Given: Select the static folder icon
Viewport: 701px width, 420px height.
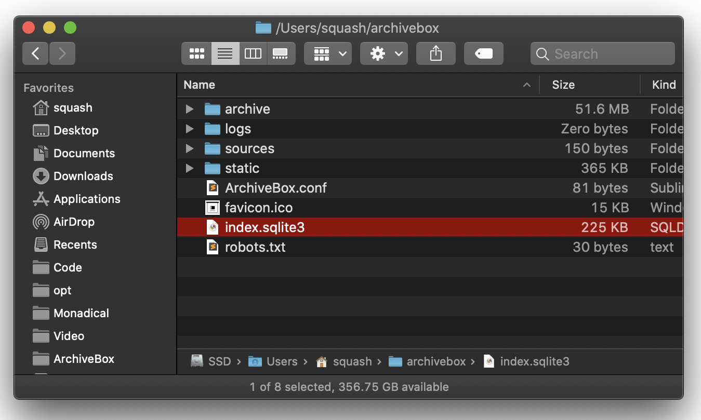Looking at the screenshot, I should click(213, 168).
